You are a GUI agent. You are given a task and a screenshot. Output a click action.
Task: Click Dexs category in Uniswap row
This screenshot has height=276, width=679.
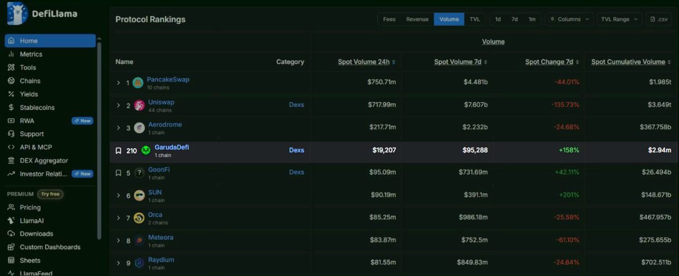click(296, 105)
